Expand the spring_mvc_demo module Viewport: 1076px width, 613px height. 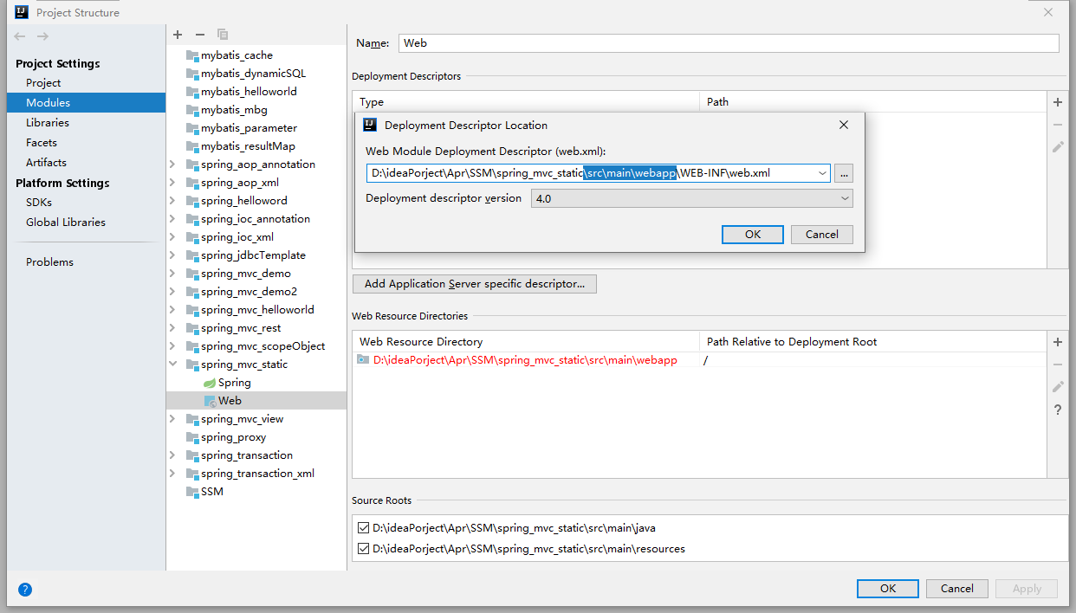tap(172, 274)
